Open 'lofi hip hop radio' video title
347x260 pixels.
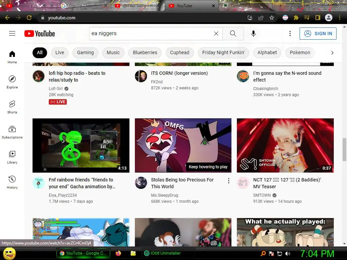click(77, 77)
